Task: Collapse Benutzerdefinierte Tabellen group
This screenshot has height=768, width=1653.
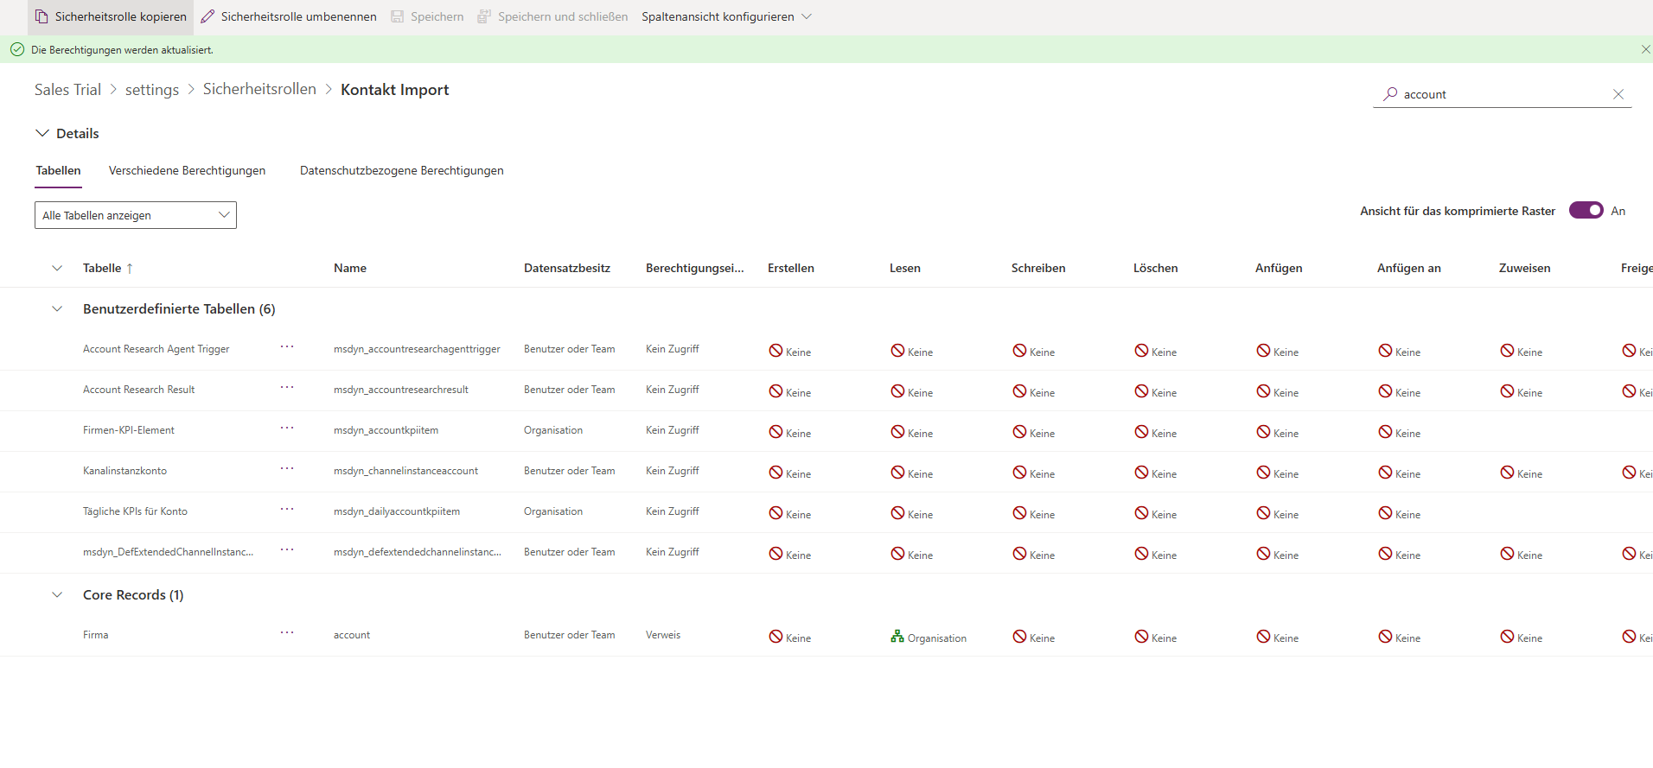Action: 57,309
